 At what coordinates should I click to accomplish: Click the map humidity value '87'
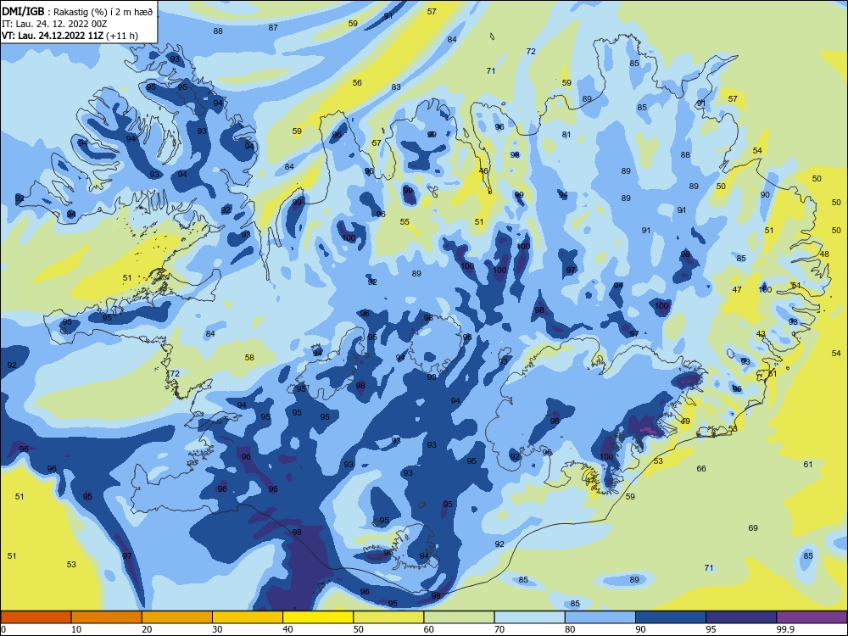273,28
